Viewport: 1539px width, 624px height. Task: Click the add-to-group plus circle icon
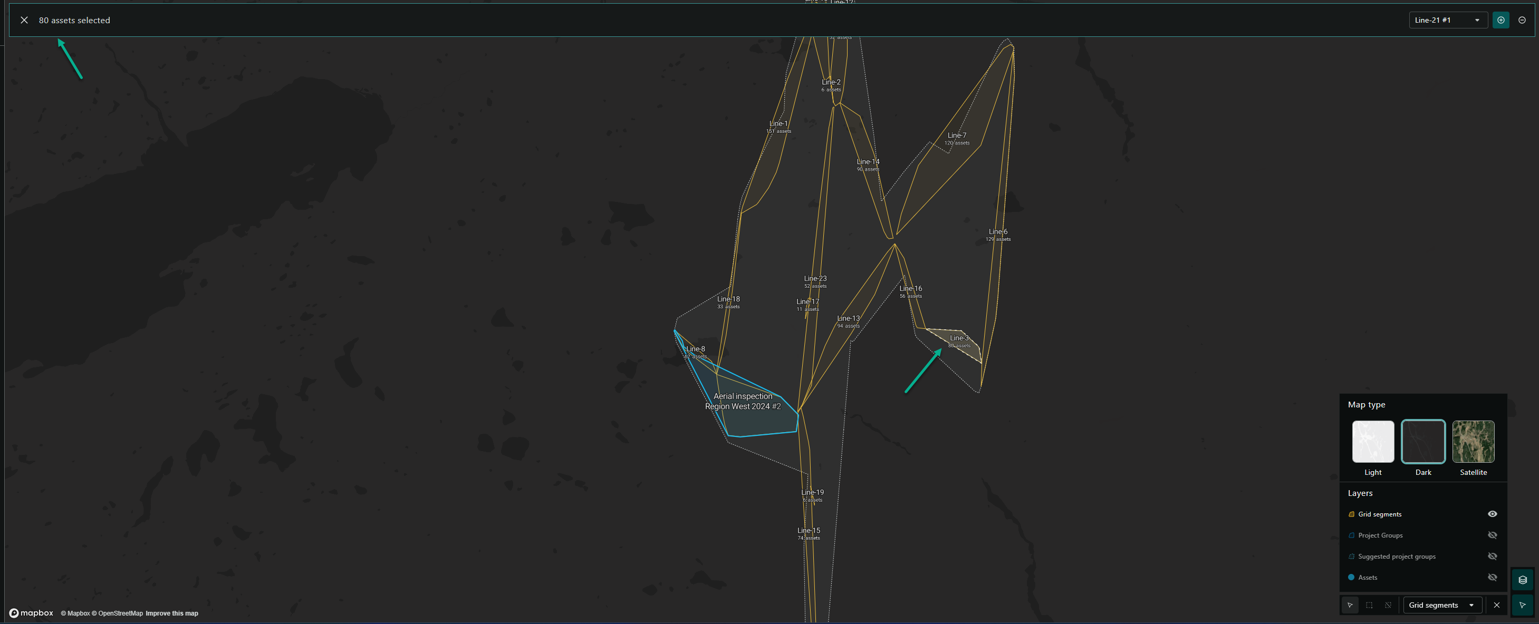pos(1500,21)
